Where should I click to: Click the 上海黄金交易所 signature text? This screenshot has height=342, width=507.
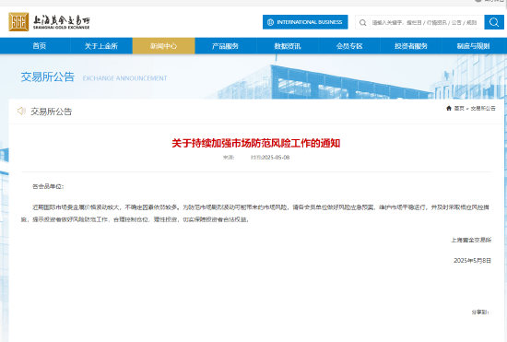(x=471, y=240)
